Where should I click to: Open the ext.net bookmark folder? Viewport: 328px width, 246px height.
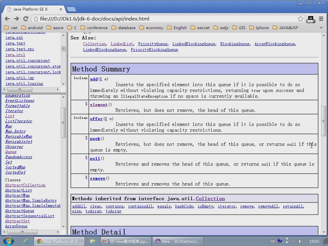[200, 28]
